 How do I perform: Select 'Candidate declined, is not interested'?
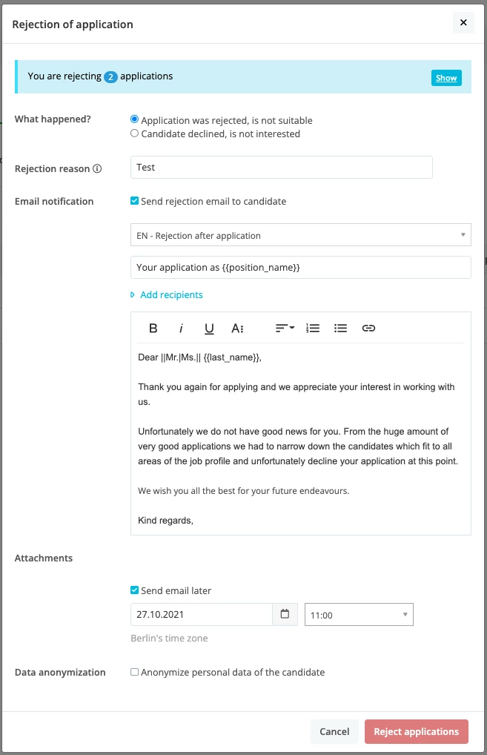pyautogui.click(x=134, y=133)
